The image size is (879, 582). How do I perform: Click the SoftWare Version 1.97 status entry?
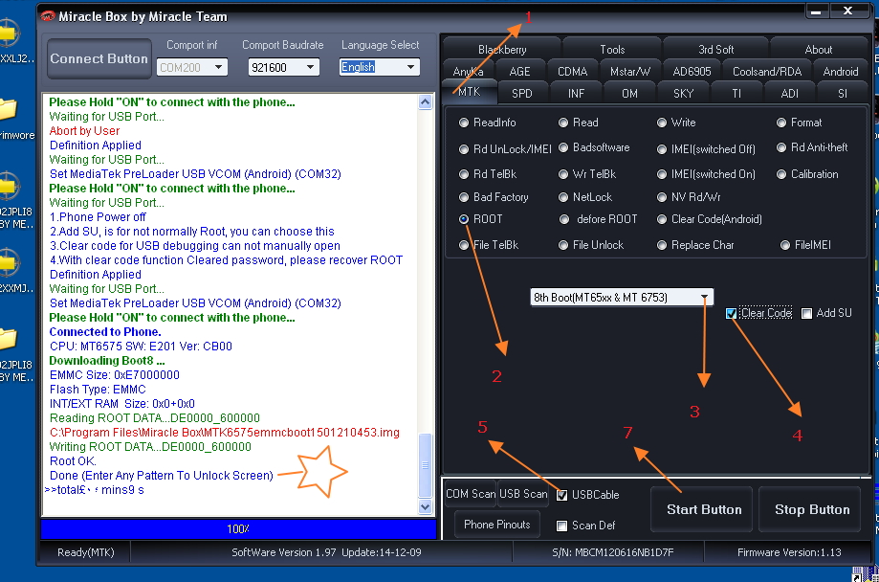click(326, 553)
